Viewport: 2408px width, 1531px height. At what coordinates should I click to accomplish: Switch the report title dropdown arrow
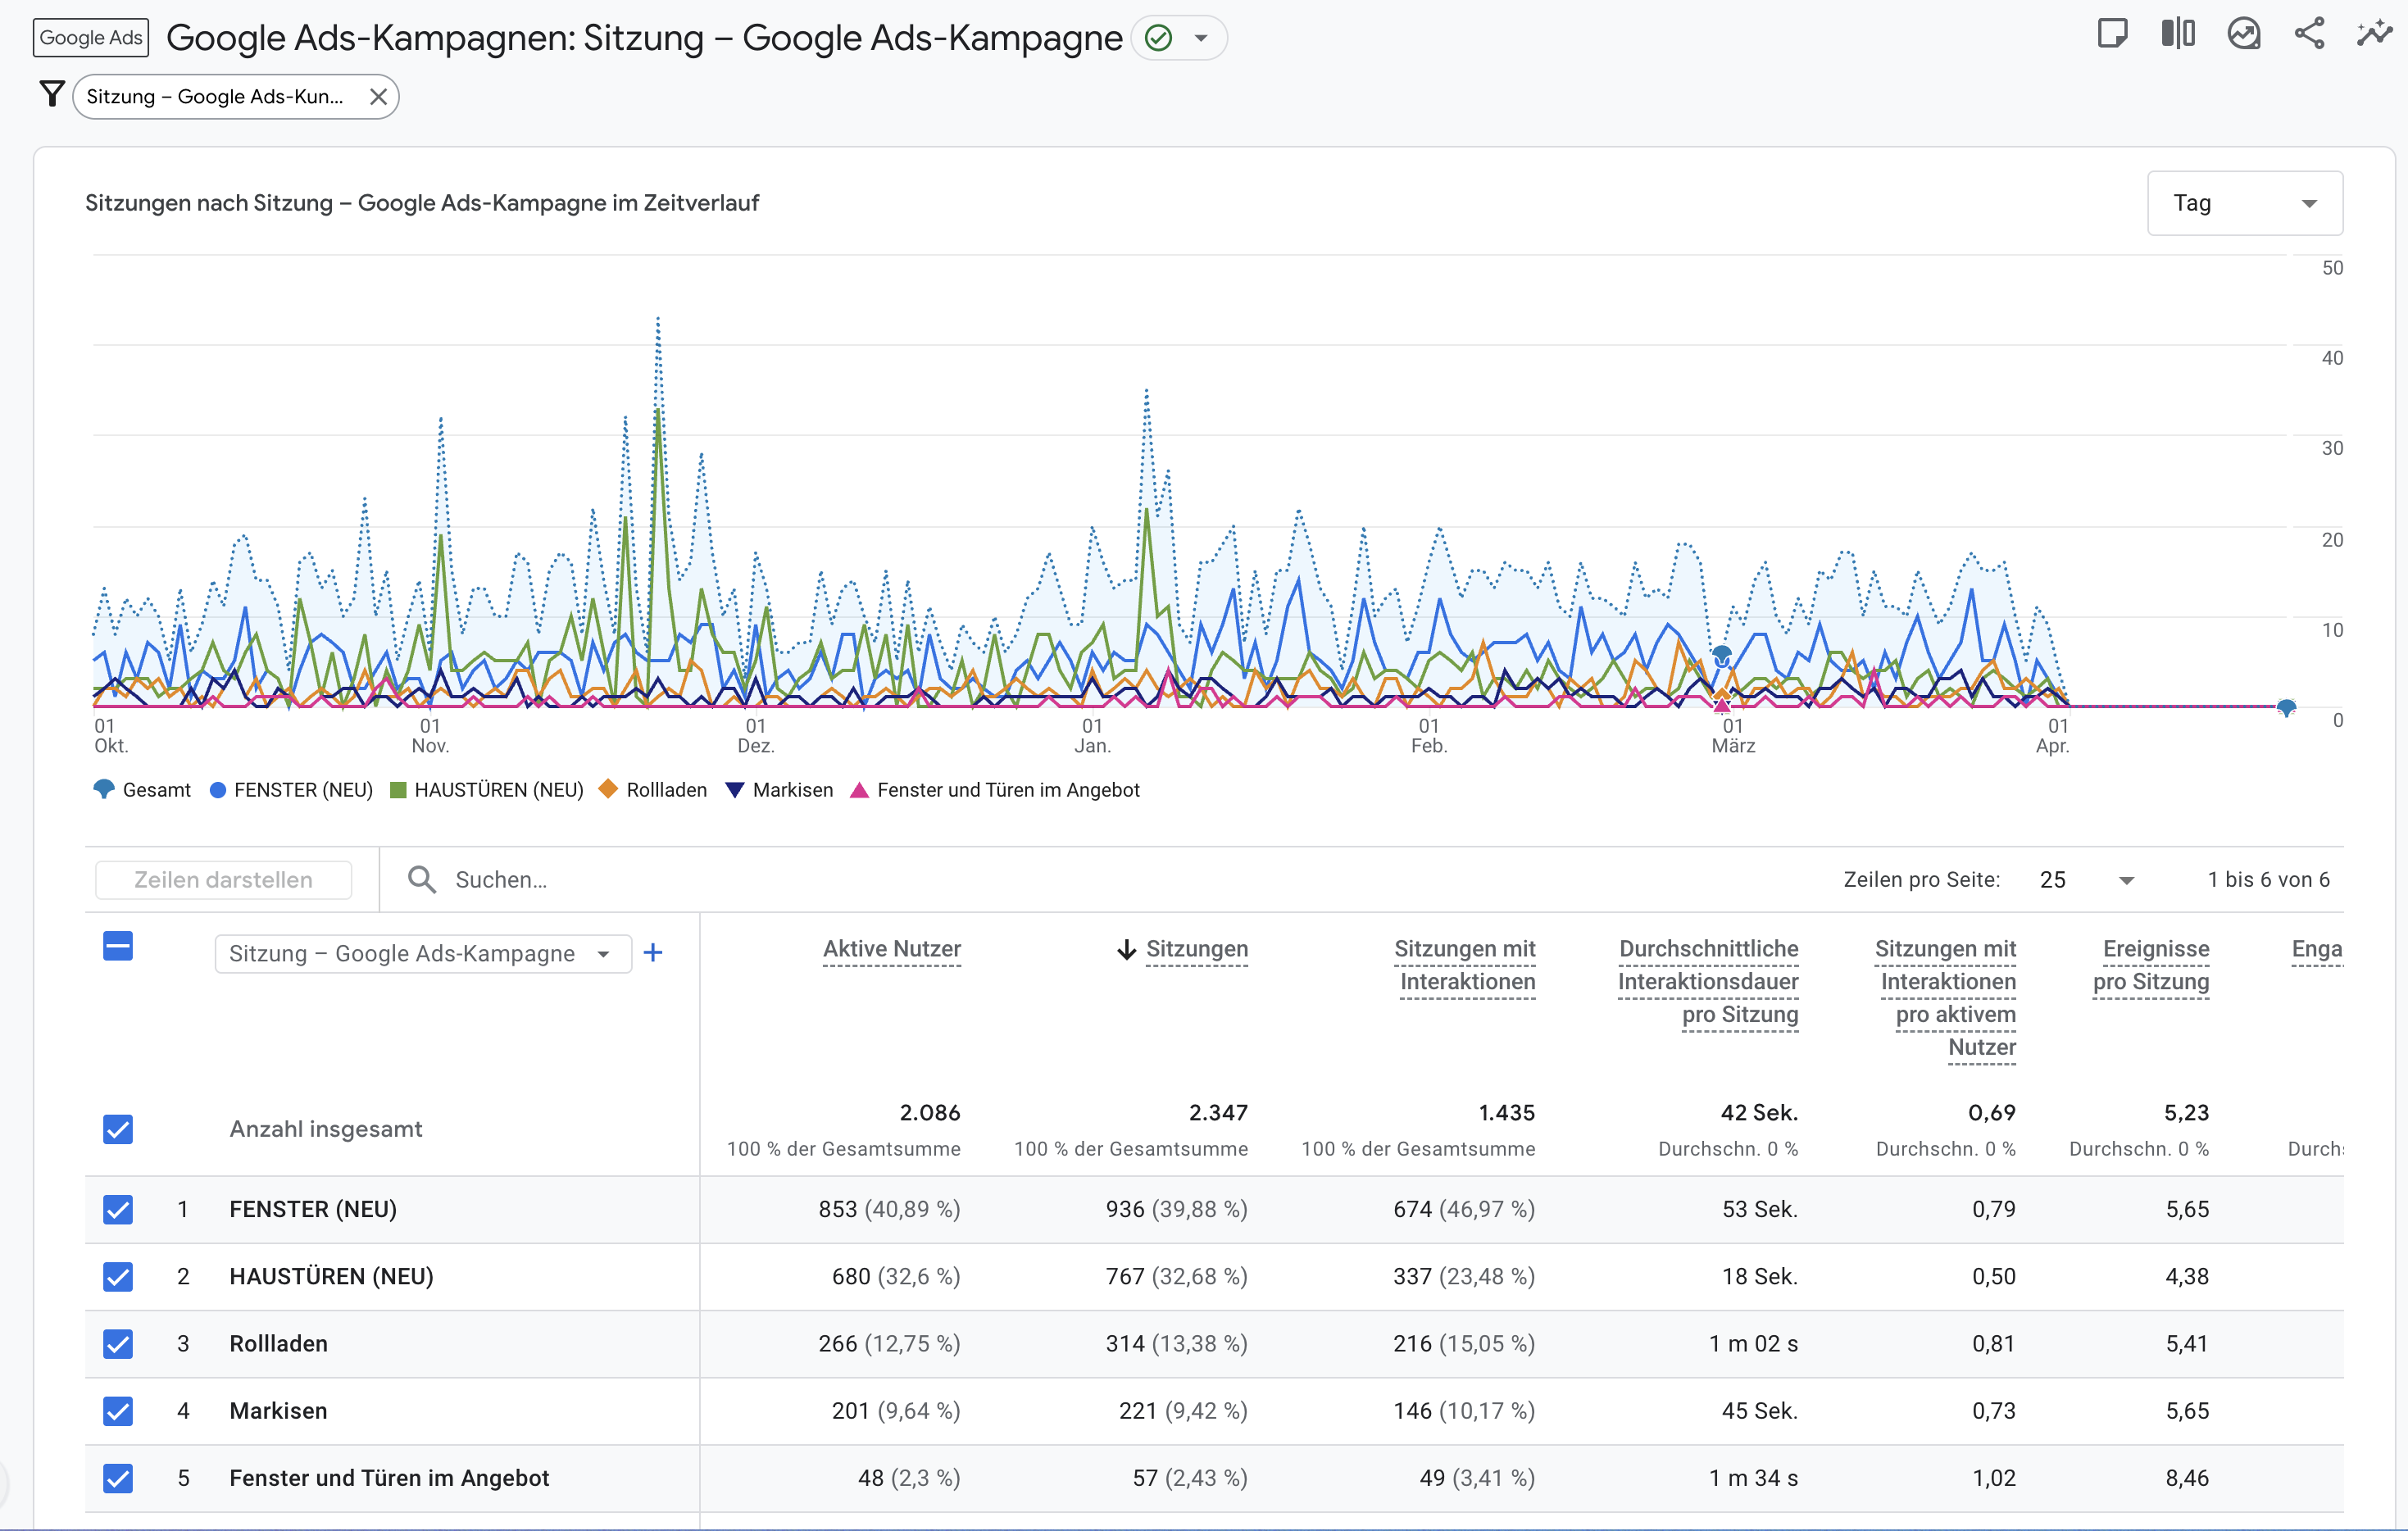[1201, 37]
